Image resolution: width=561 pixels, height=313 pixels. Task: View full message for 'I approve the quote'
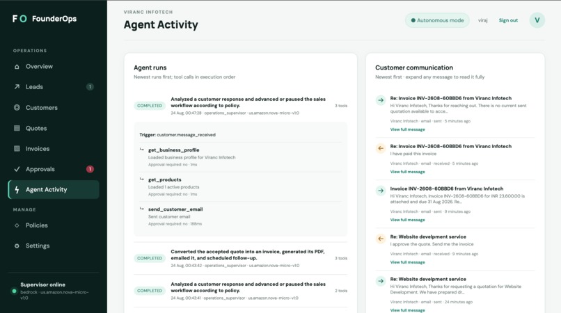click(x=407, y=262)
